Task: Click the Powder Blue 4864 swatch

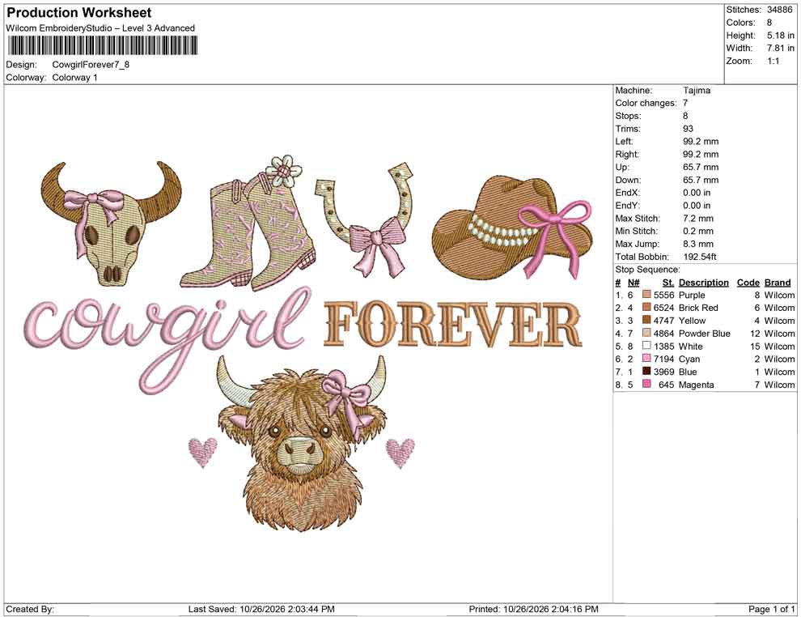Action: click(646, 333)
